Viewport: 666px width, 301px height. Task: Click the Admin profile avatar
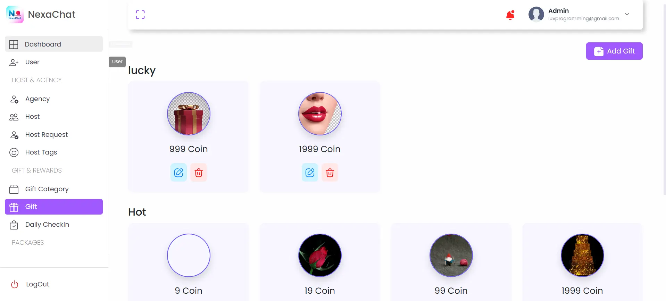click(x=536, y=14)
